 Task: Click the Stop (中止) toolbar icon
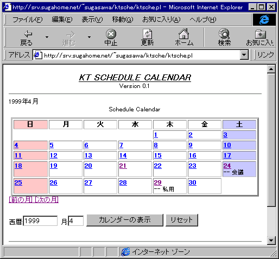coord(111,34)
